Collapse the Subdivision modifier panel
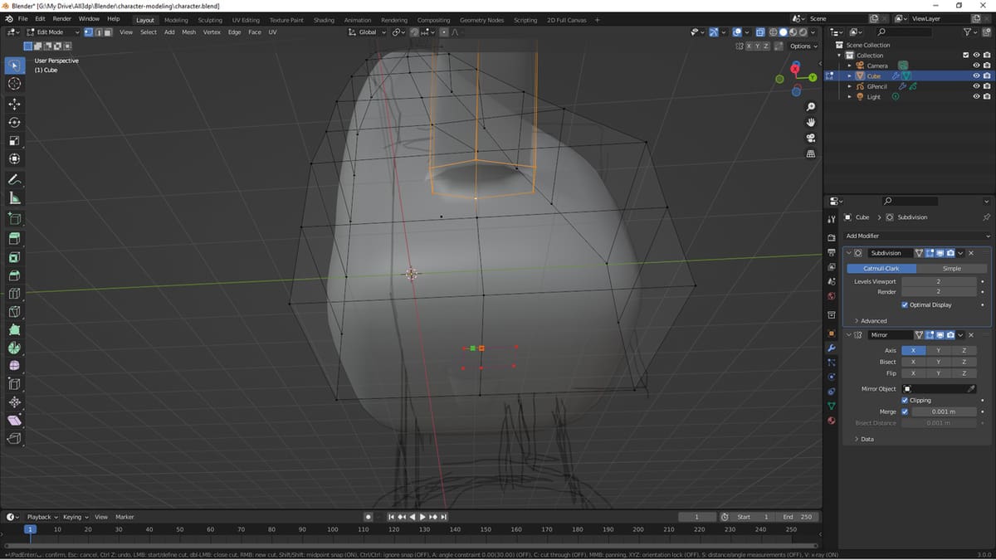Screen dimensions: 996x560 click(x=848, y=253)
